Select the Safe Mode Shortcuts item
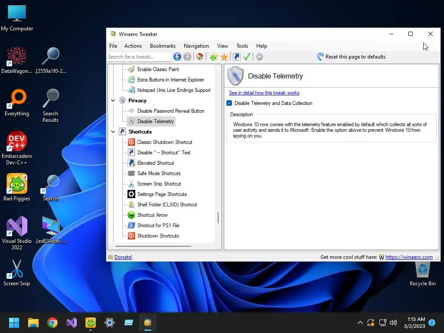The width and height of the screenshot is (444, 333). point(159,173)
